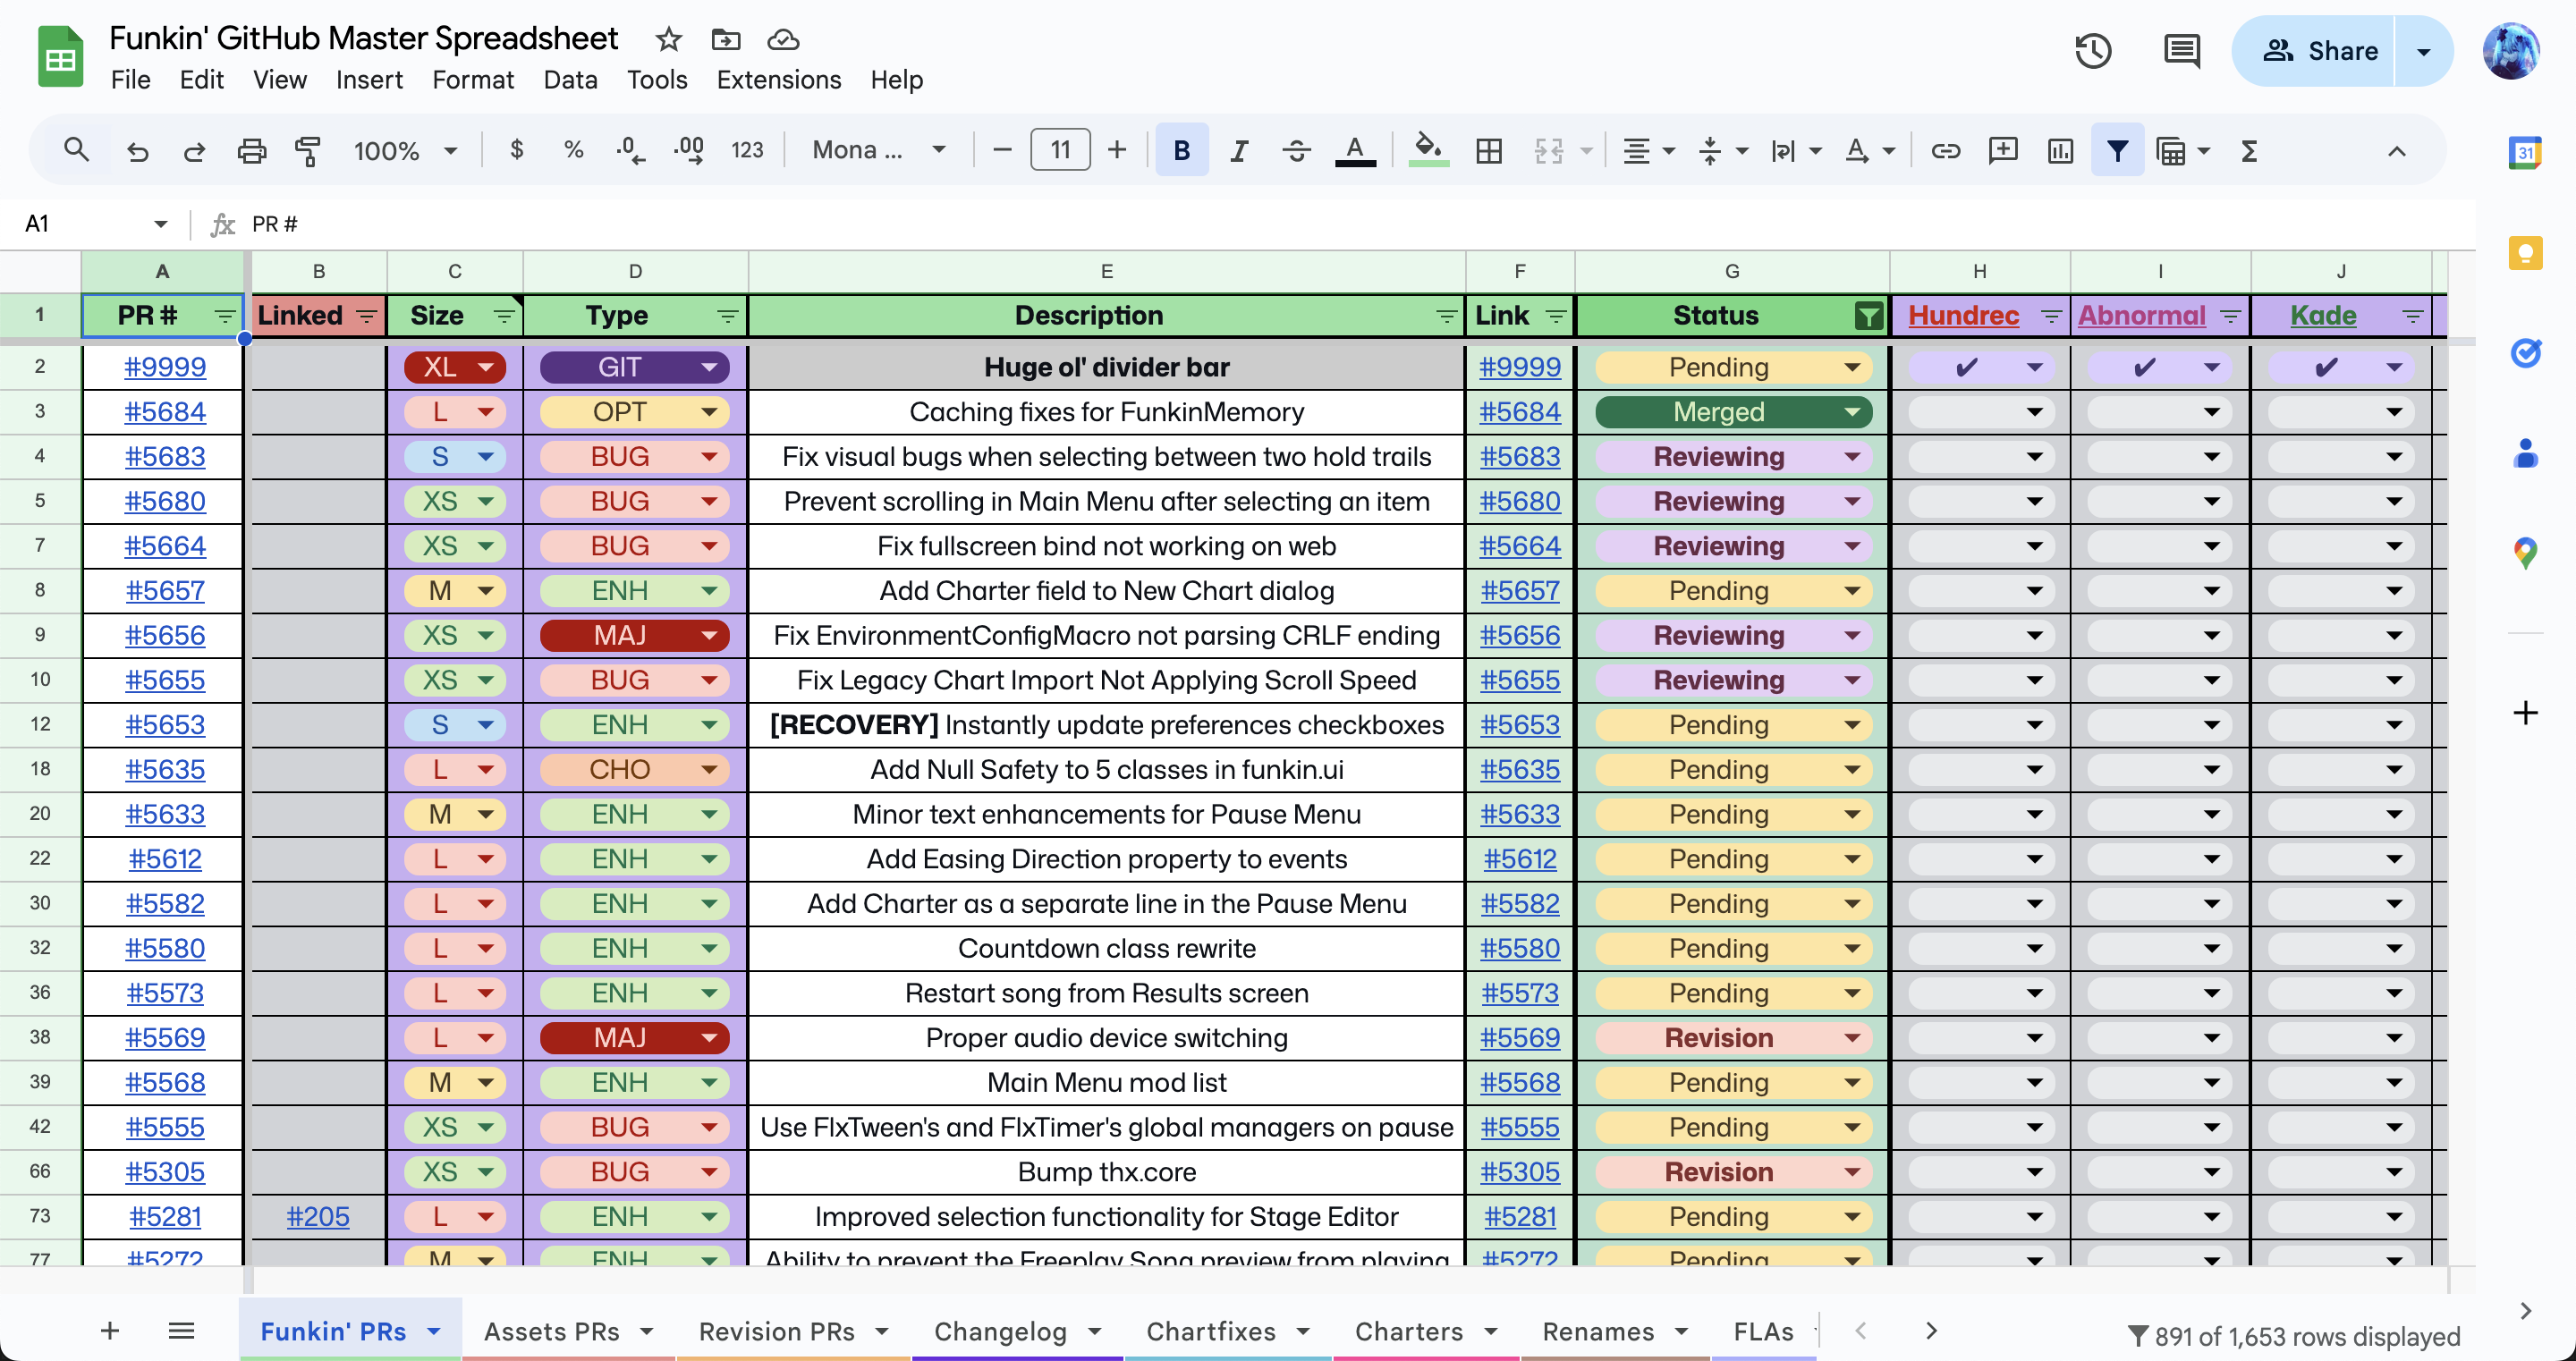Format as percent icon
2576x1361 pixels.
point(573,150)
